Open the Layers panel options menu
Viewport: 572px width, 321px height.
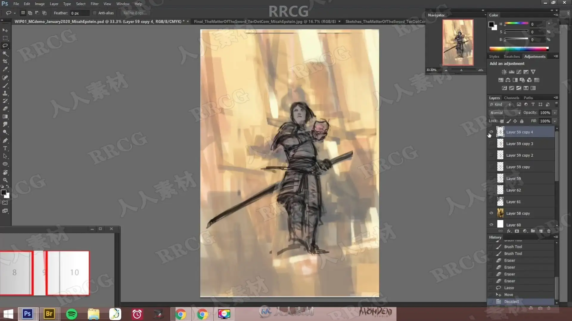[556, 97]
